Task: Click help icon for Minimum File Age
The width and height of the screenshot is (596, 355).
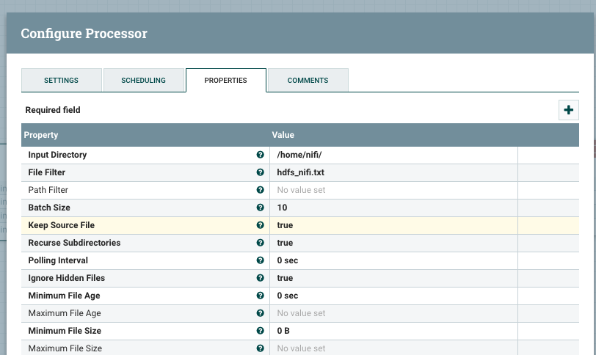Action: pyautogui.click(x=260, y=296)
